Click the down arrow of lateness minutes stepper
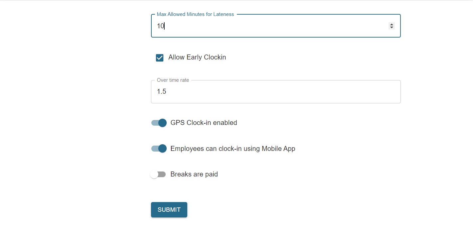 click(392, 27)
